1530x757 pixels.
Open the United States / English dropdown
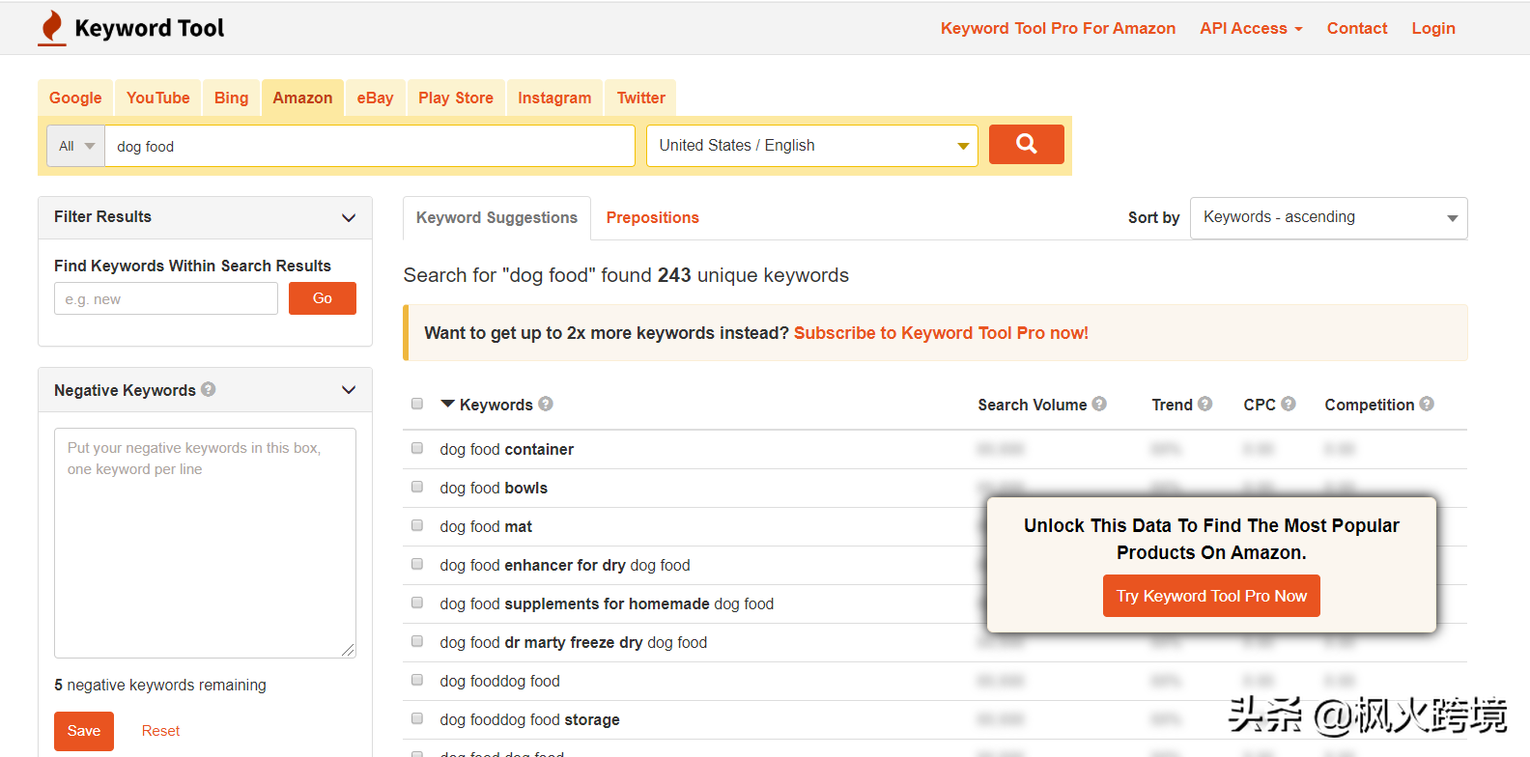click(812, 146)
